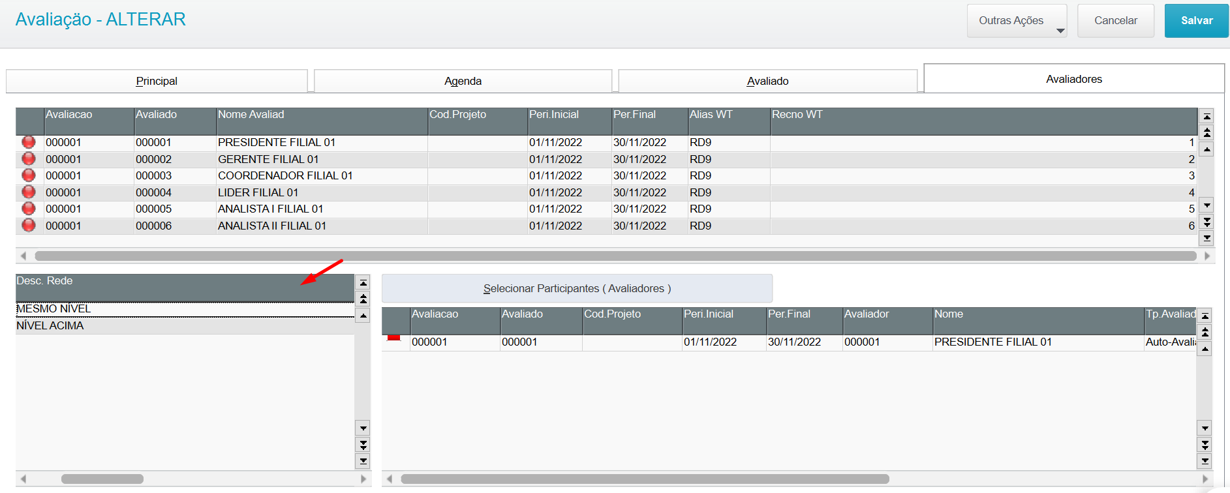Image resolution: width=1230 pixels, height=493 pixels.
Task: Jump to first record in the evaluators grid
Action: [x=1205, y=316]
